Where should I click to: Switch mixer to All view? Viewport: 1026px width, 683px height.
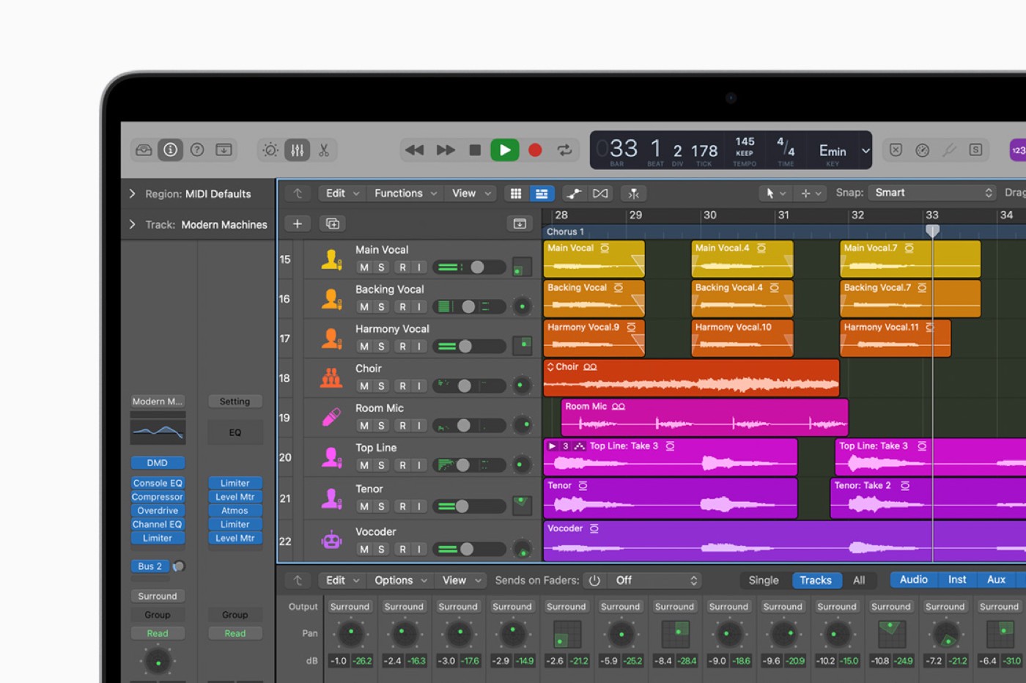[x=859, y=580]
